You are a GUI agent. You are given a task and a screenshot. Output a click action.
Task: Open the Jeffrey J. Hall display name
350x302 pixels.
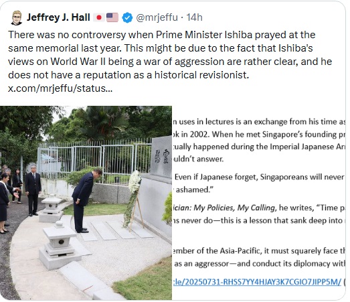[x=58, y=17]
